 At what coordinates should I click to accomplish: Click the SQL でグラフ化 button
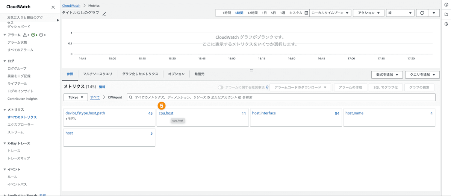(386, 87)
